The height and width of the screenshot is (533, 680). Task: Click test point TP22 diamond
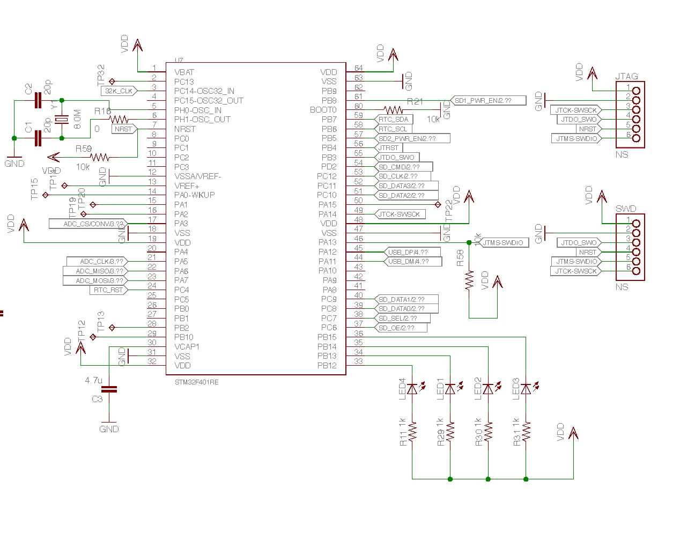pyautogui.click(x=438, y=204)
